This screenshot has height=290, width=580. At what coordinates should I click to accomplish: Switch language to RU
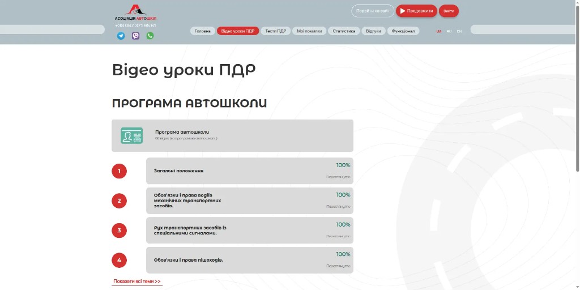tap(449, 32)
